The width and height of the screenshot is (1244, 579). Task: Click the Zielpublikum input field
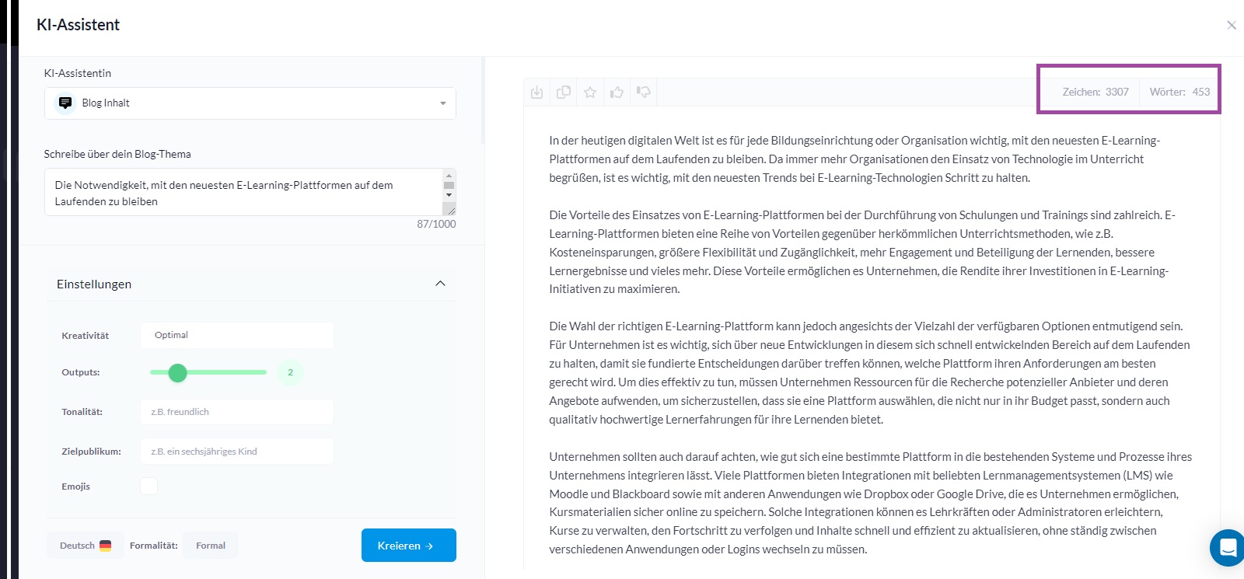click(237, 452)
